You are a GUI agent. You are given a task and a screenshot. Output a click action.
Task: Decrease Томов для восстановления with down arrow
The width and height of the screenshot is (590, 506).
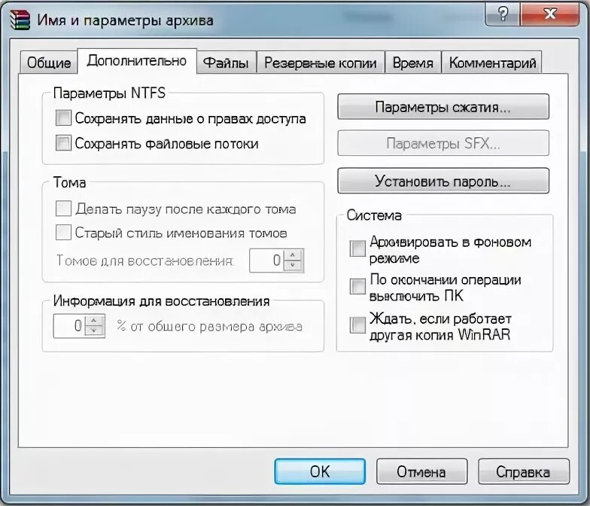coord(293,266)
